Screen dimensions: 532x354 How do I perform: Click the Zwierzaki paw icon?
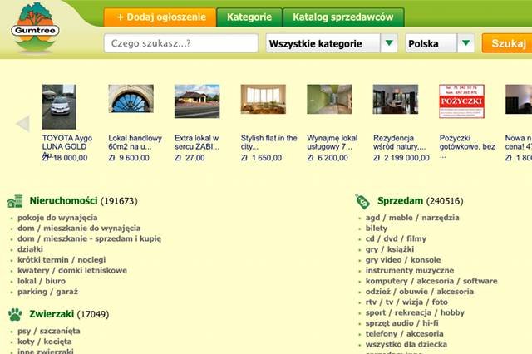coord(15,314)
